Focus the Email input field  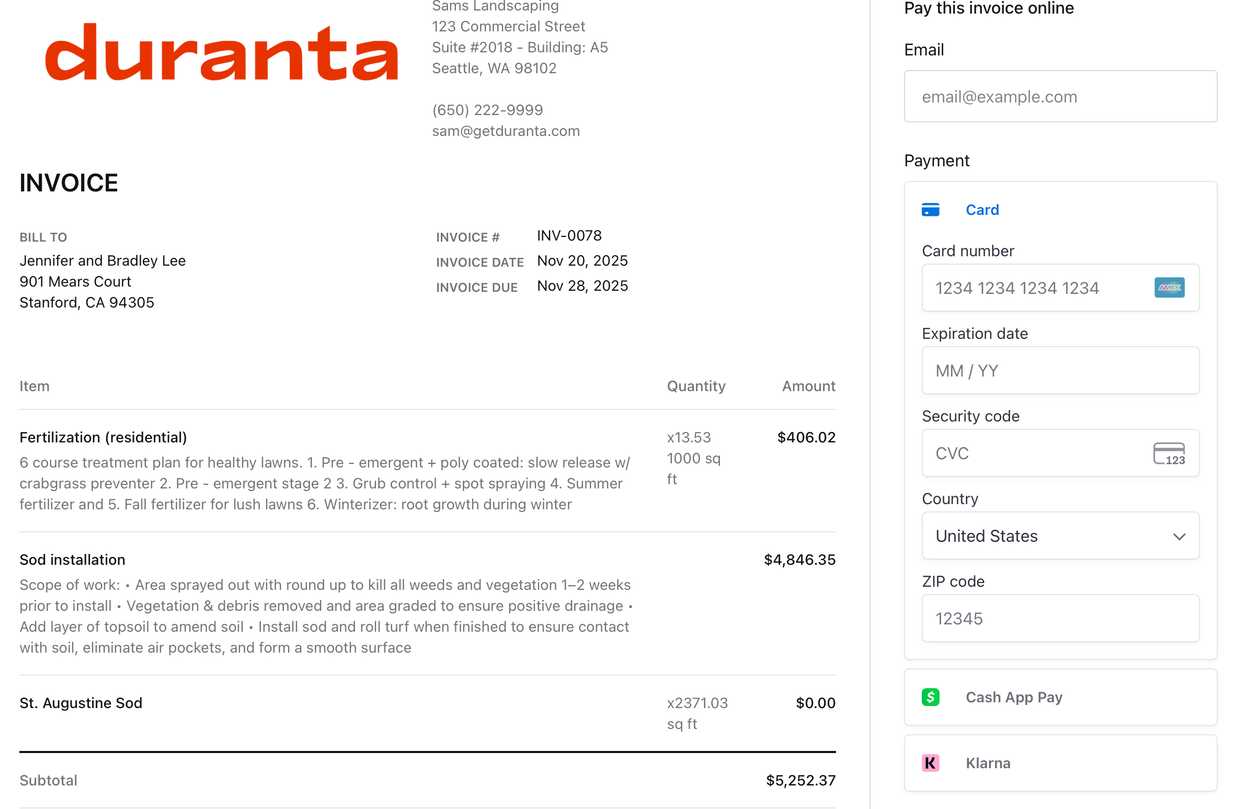point(1060,97)
